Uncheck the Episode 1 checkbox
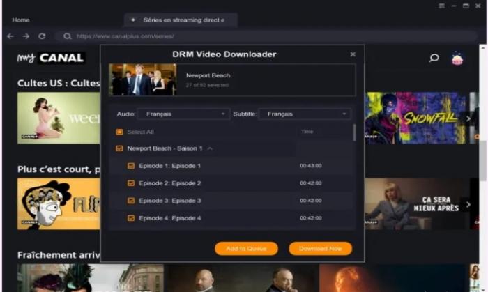488x292 pixels. tap(131, 166)
